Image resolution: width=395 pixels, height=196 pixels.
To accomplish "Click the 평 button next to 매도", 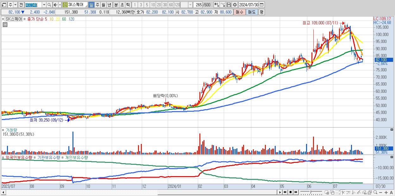I will pyautogui.click(x=261, y=12).
